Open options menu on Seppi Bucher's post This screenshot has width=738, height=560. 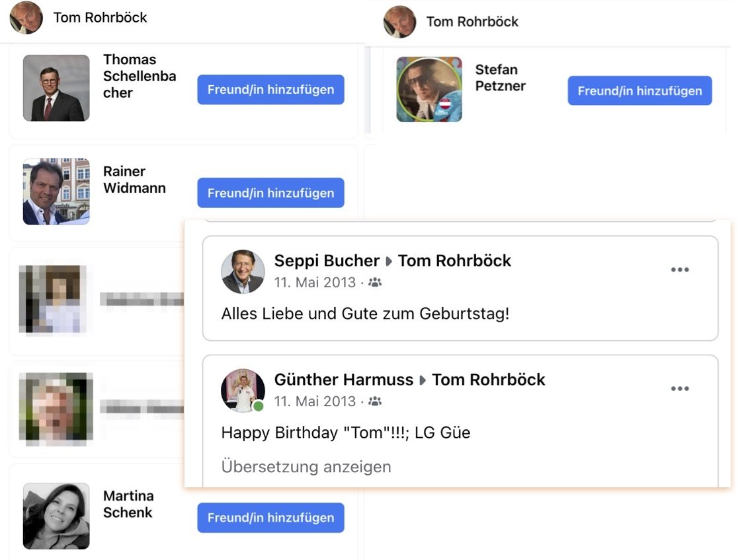[680, 269]
